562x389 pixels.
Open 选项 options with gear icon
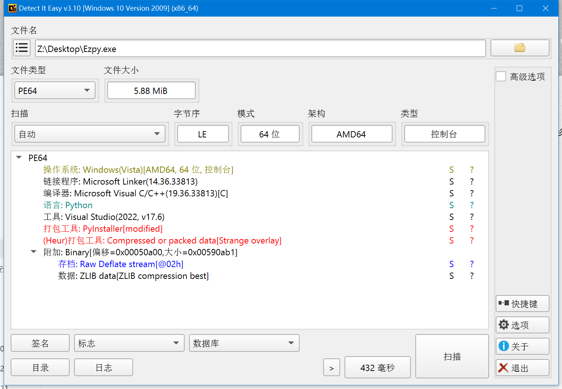tap(523, 325)
